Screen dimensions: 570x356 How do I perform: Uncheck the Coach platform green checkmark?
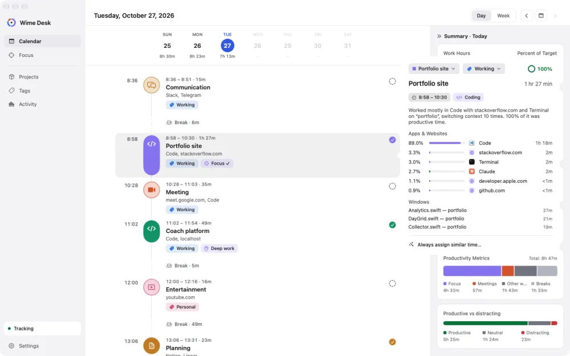pyautogui.click(x=392, y=225)
